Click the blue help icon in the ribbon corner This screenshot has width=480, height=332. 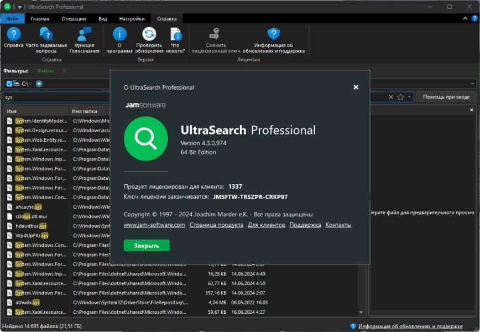pyautogui.click(x=474, y=18)
